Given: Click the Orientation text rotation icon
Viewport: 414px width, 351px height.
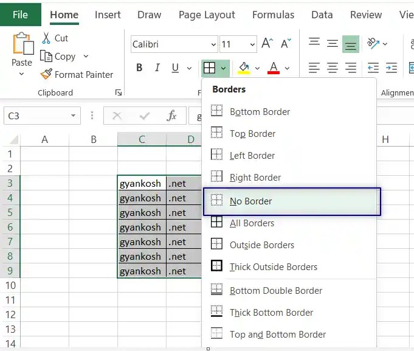Looking at the screenshot, I should click(373, 43).
